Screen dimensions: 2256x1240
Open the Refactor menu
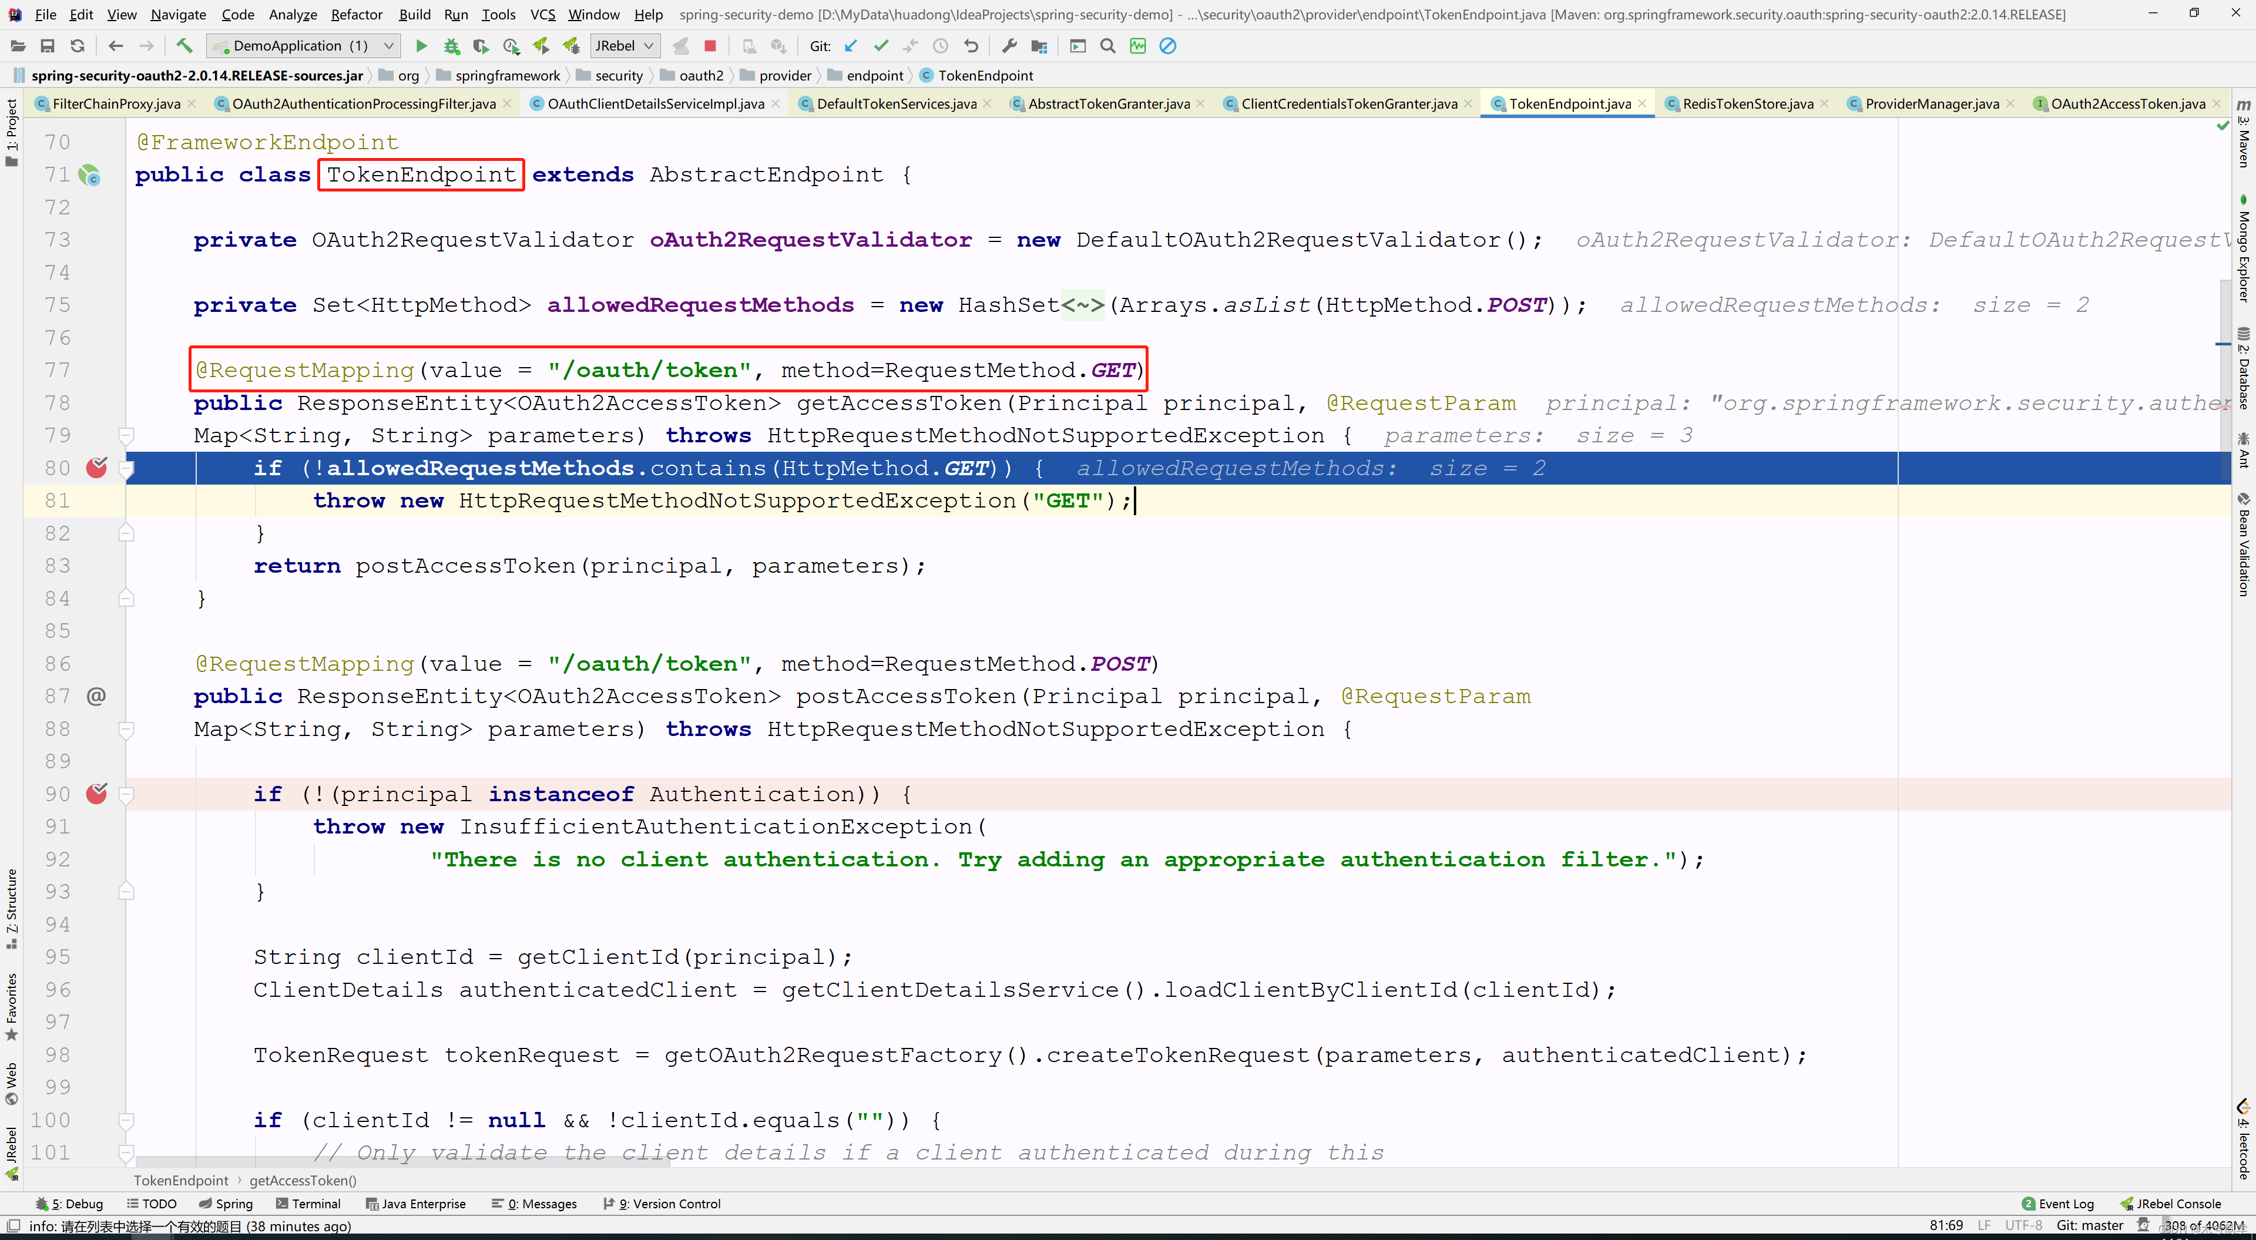click(x=357, y=15)
